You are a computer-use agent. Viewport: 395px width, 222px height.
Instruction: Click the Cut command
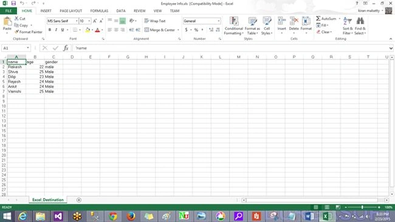(x=20, y=19)
